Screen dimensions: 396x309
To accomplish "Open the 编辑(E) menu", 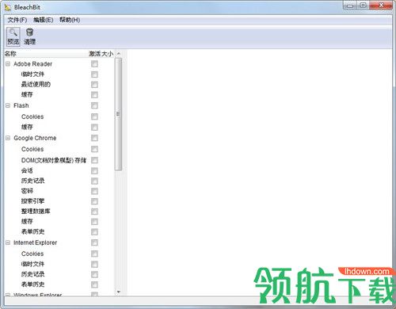I will [44, 20].
